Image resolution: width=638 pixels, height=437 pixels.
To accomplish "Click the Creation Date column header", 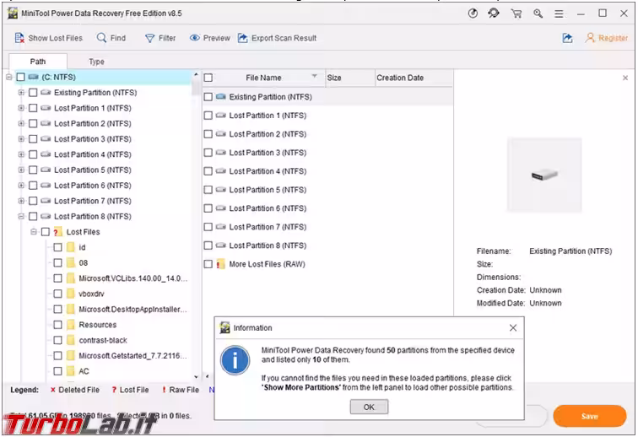I will (x=400, y=78).
